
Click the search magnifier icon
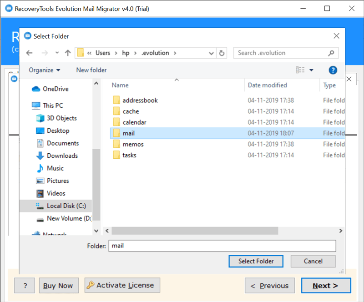pos(331,53)
